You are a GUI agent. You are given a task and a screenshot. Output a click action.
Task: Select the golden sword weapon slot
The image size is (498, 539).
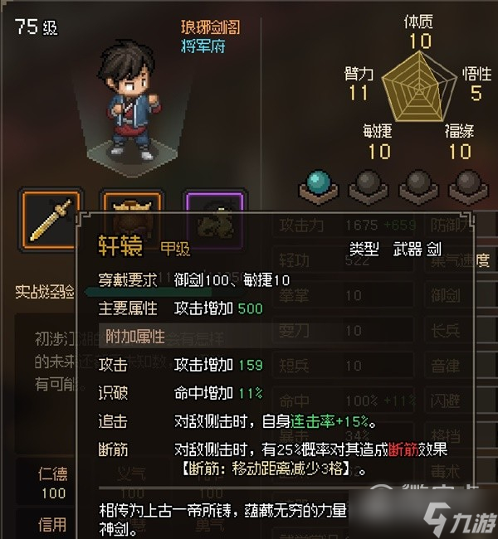click(x=50, y=219)
